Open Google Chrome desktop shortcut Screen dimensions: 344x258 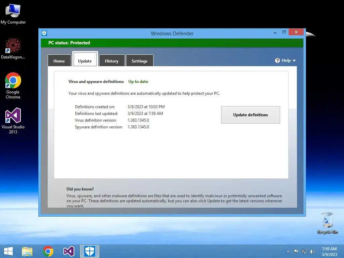click(x=13, y=86)
